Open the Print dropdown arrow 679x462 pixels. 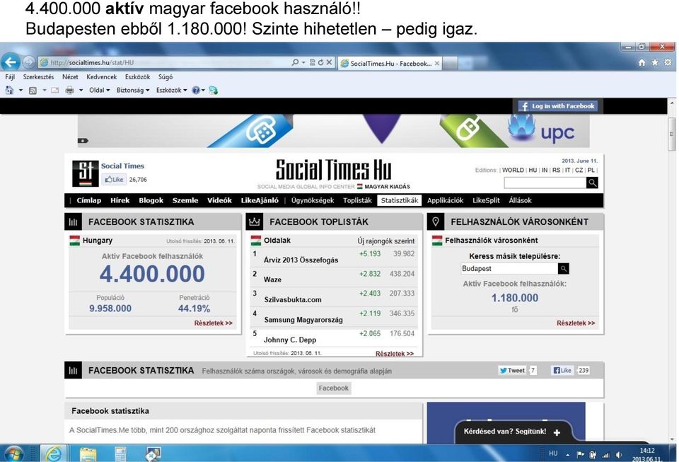click(x=81, y=90)
